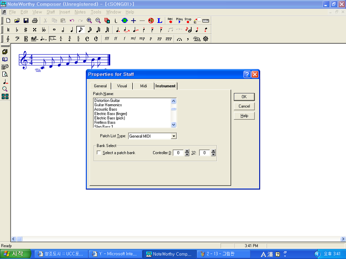This screenshot has height=259, width=346.
Task: Click the Zoom Out magnifier icon
Action: tap(98, 21)
